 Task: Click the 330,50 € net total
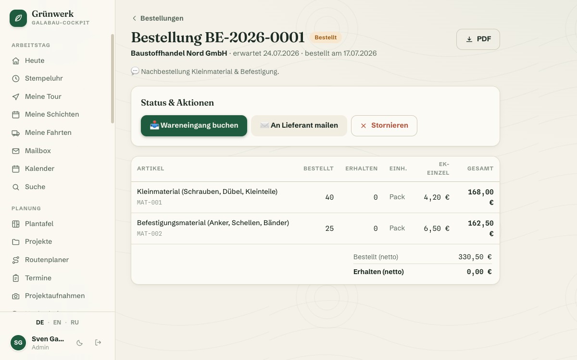[475, 257]
